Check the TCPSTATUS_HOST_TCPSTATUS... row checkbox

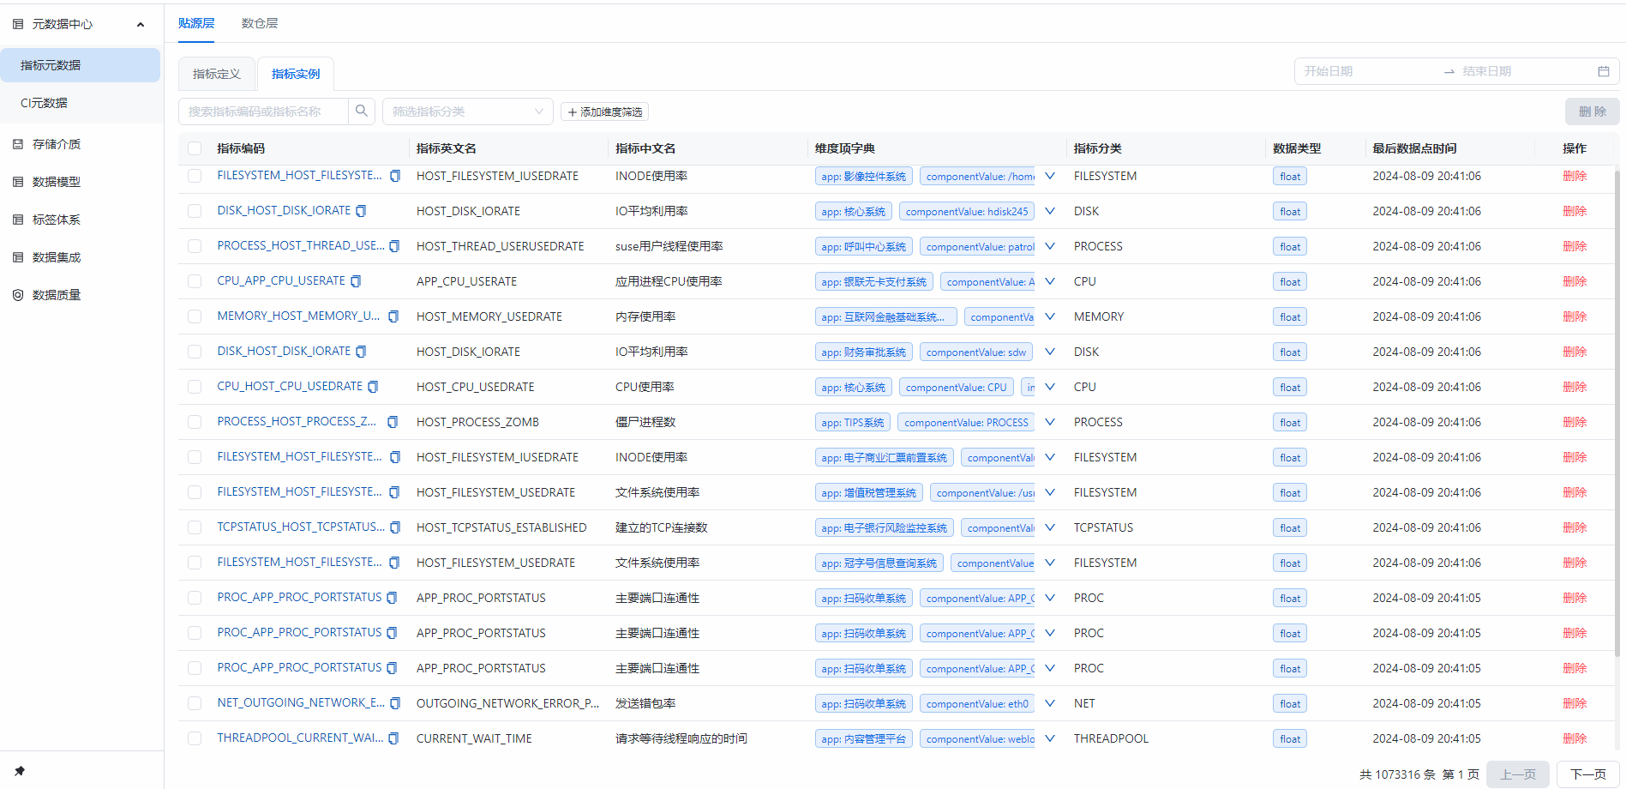coord(195,527)
